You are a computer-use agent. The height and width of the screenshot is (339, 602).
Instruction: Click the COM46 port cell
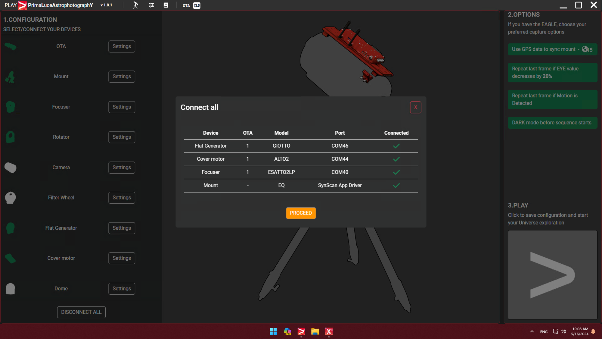click(340, 146)
